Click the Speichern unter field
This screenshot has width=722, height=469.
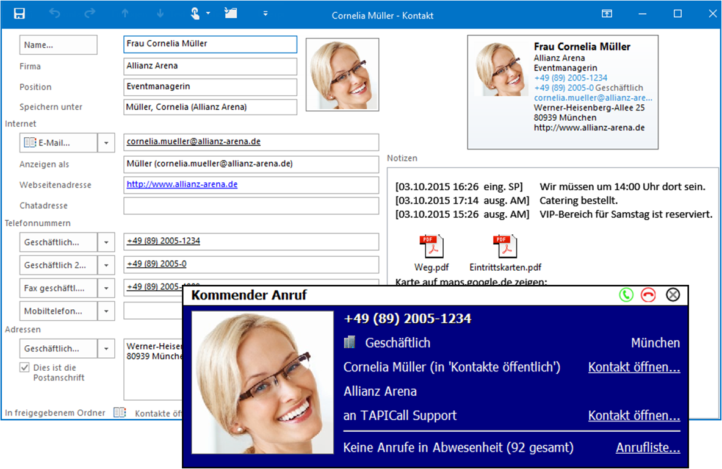pyautogui.click(x=210, y=107)
